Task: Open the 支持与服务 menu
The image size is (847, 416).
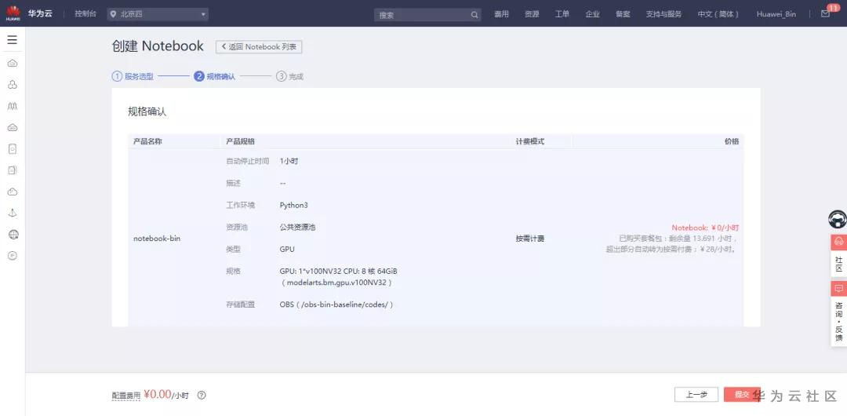Action: pos(664,14)
